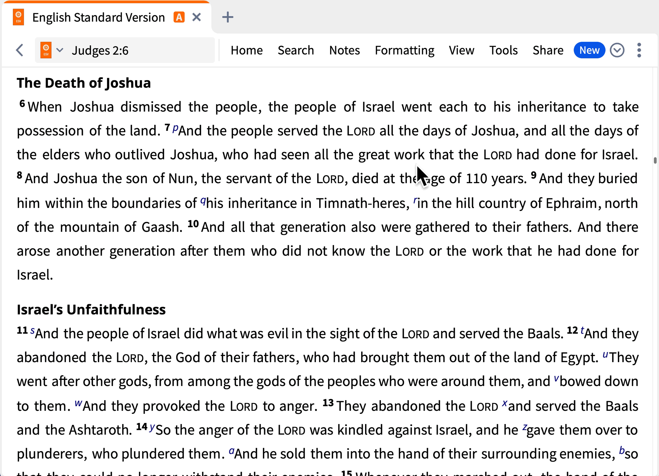Toggle dark mode via View tab

461,50
